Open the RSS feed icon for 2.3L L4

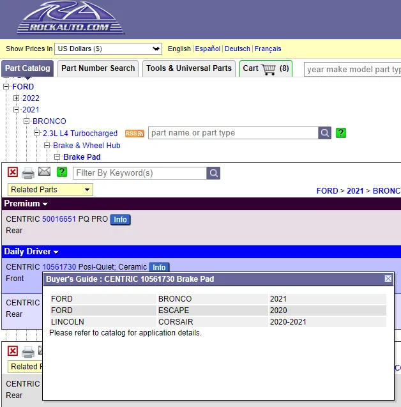pyautogui.click(x=134, y=134)
